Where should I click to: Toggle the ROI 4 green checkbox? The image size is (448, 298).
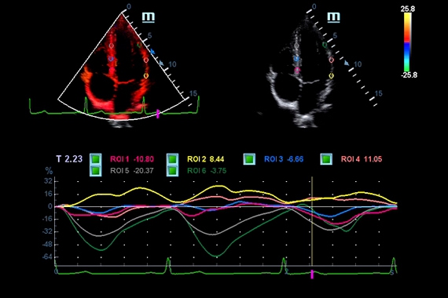[x=326, y=159]
